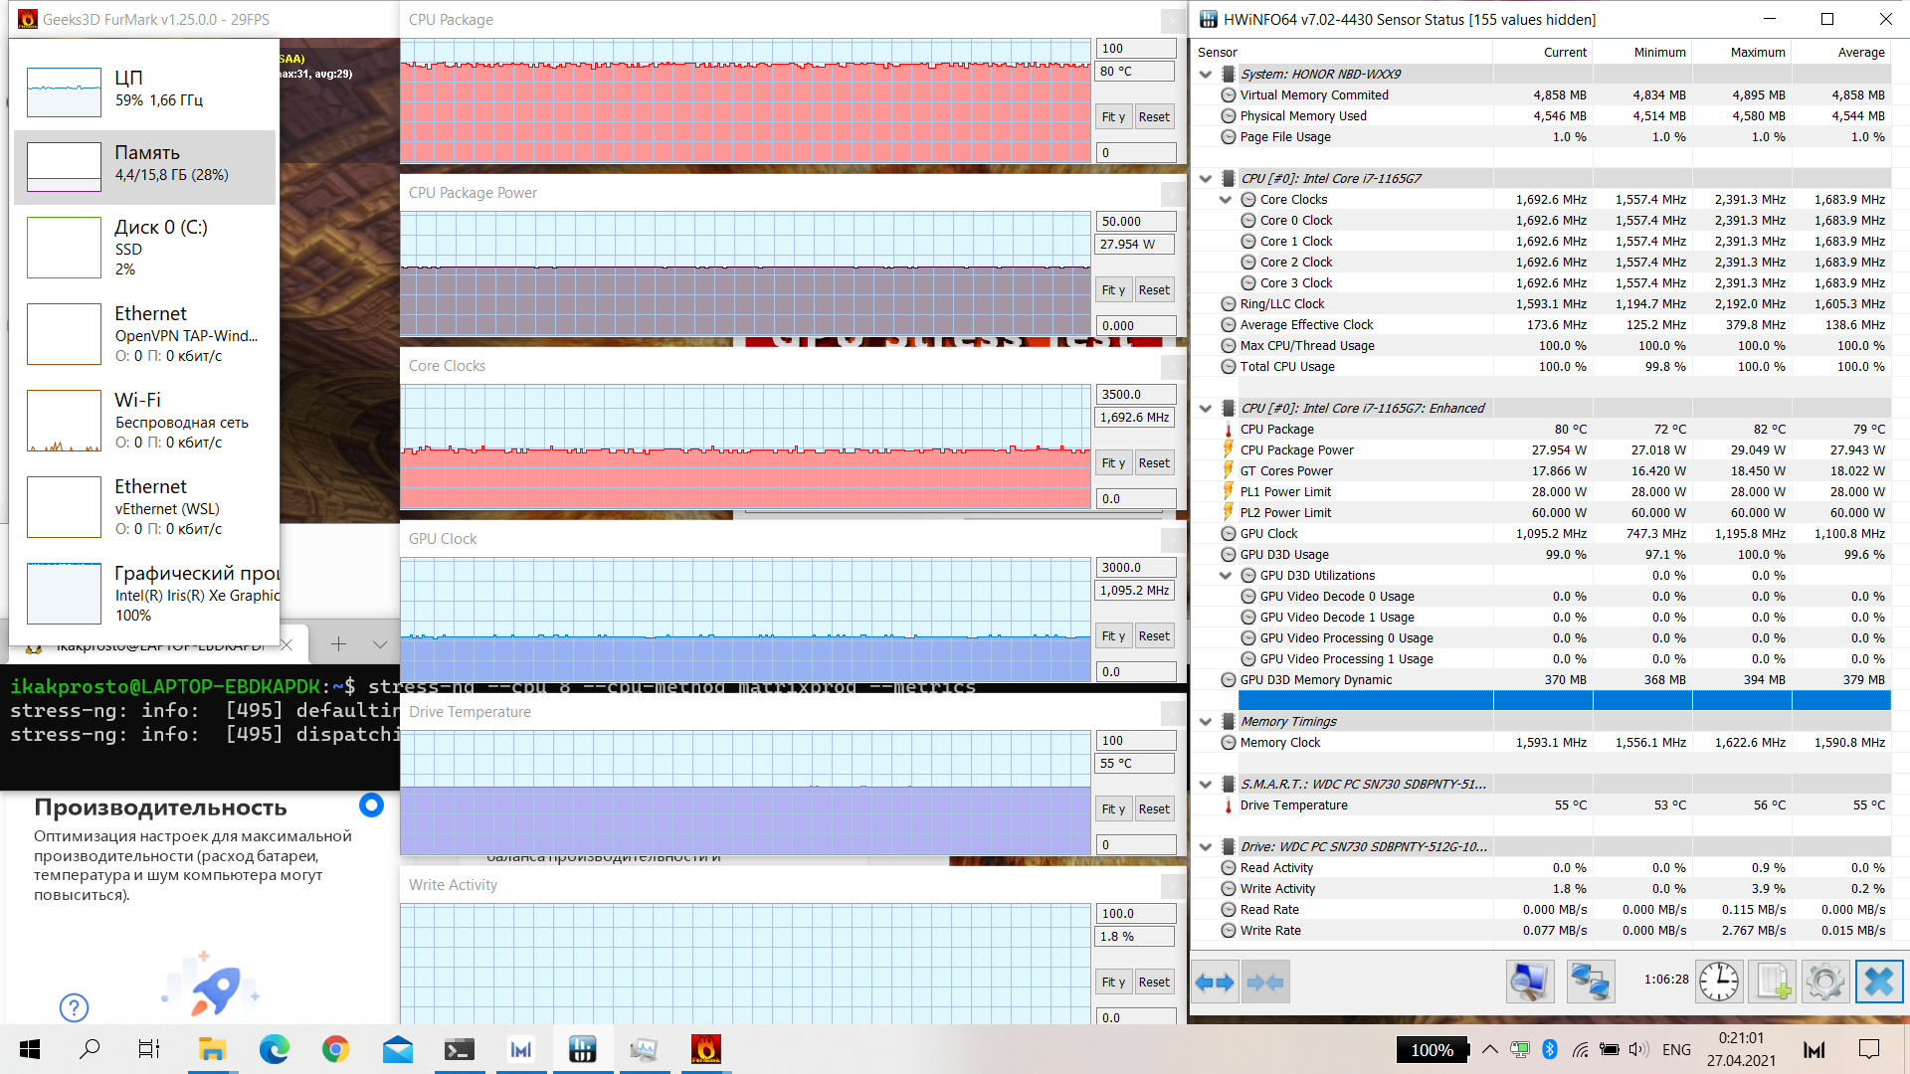Image resolution: width=1910 pixels, height=1074 pixels.
Task: Select the Производительность radio button
Action: pos(371,805)
